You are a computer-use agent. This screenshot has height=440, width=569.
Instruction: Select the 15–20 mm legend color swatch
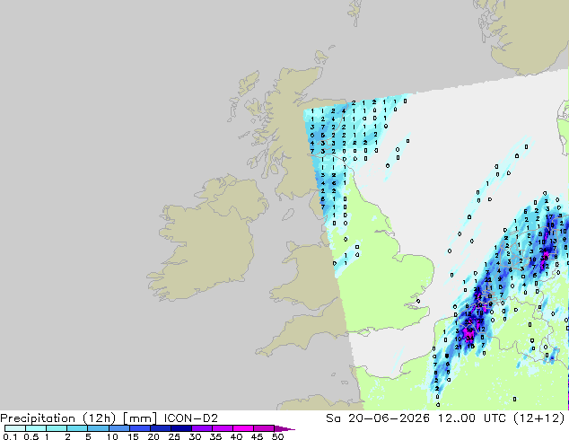[139, 428]
